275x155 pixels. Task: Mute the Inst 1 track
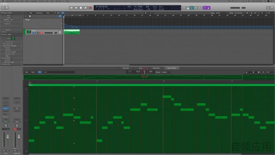point(36,33)
